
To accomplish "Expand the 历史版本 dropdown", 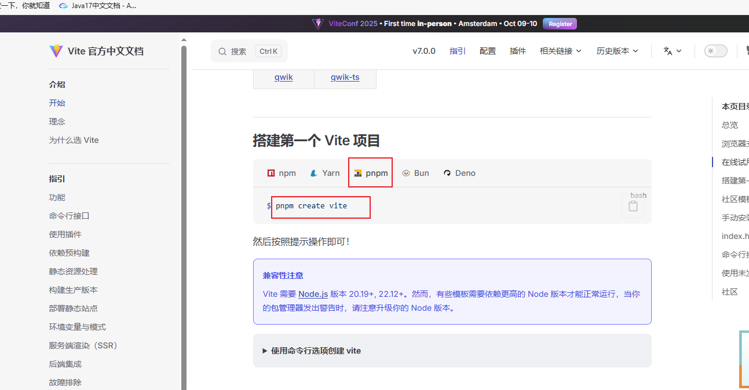I will (x=618, y=51).
